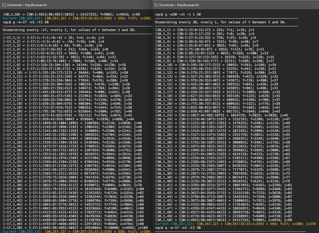Click the (30,1,15) row showing 189255
Screen dimensions: 319x233
(217, 84)
